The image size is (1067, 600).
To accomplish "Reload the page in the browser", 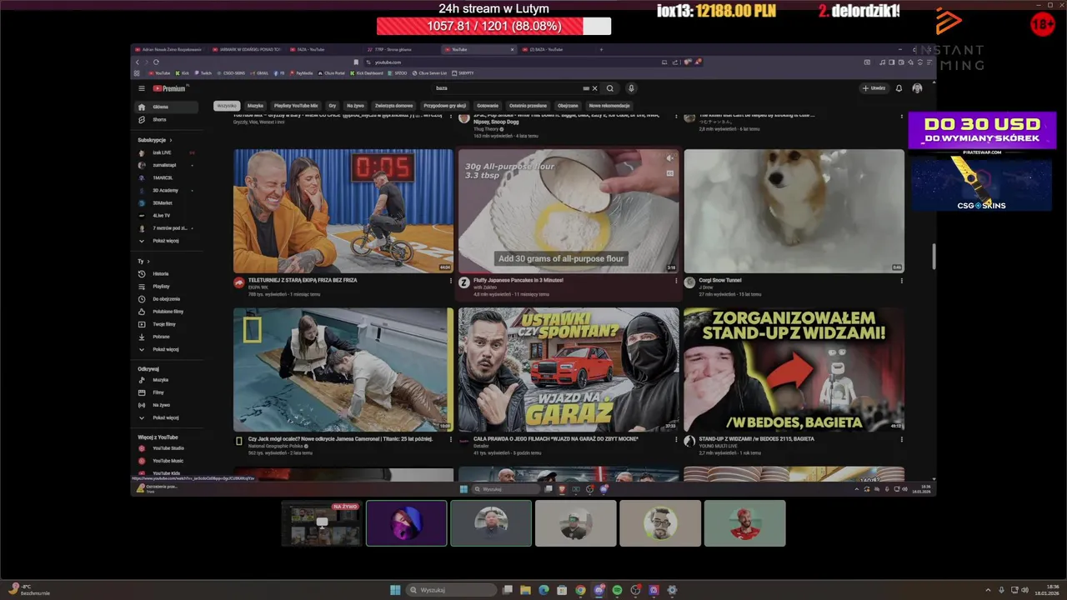I will [156, 62].
